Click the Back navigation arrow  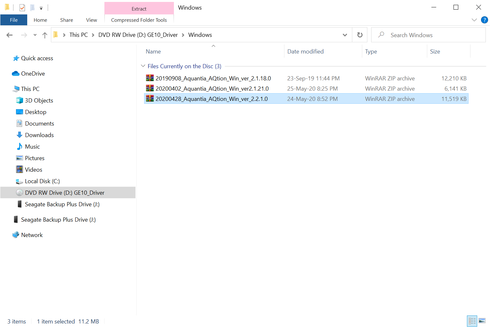[x=10, y=35]
